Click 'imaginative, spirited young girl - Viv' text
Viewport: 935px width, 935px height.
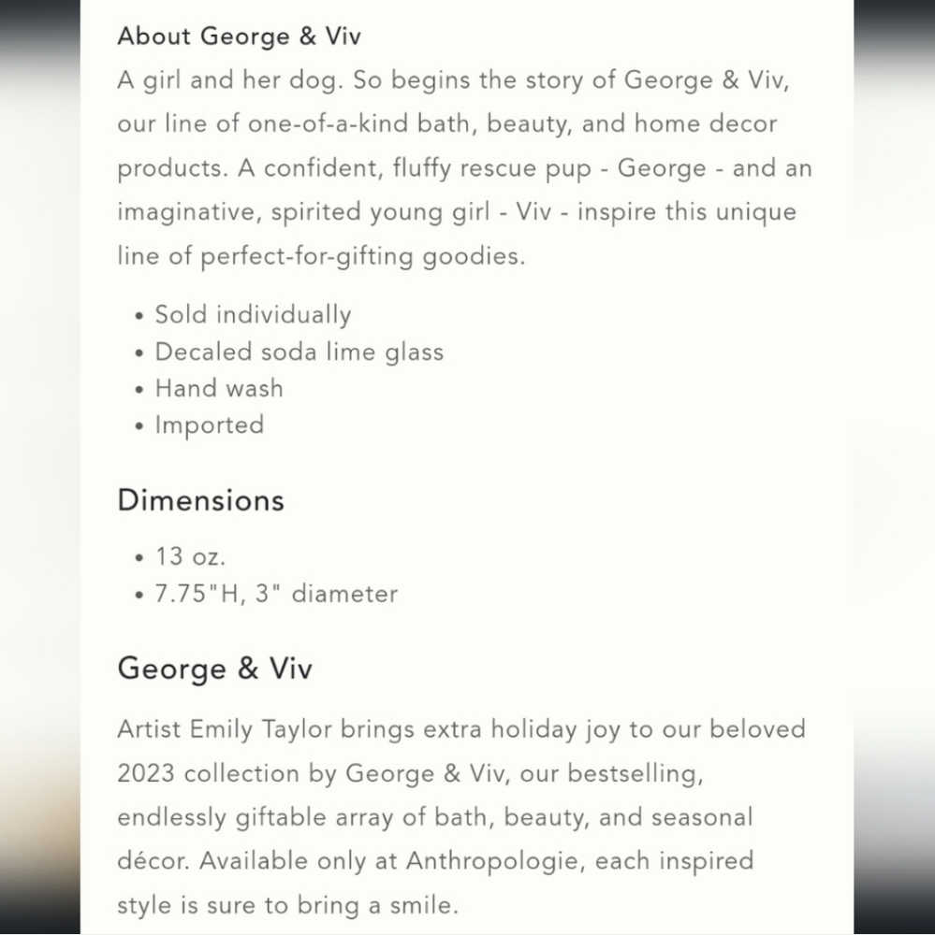(334, 212)
